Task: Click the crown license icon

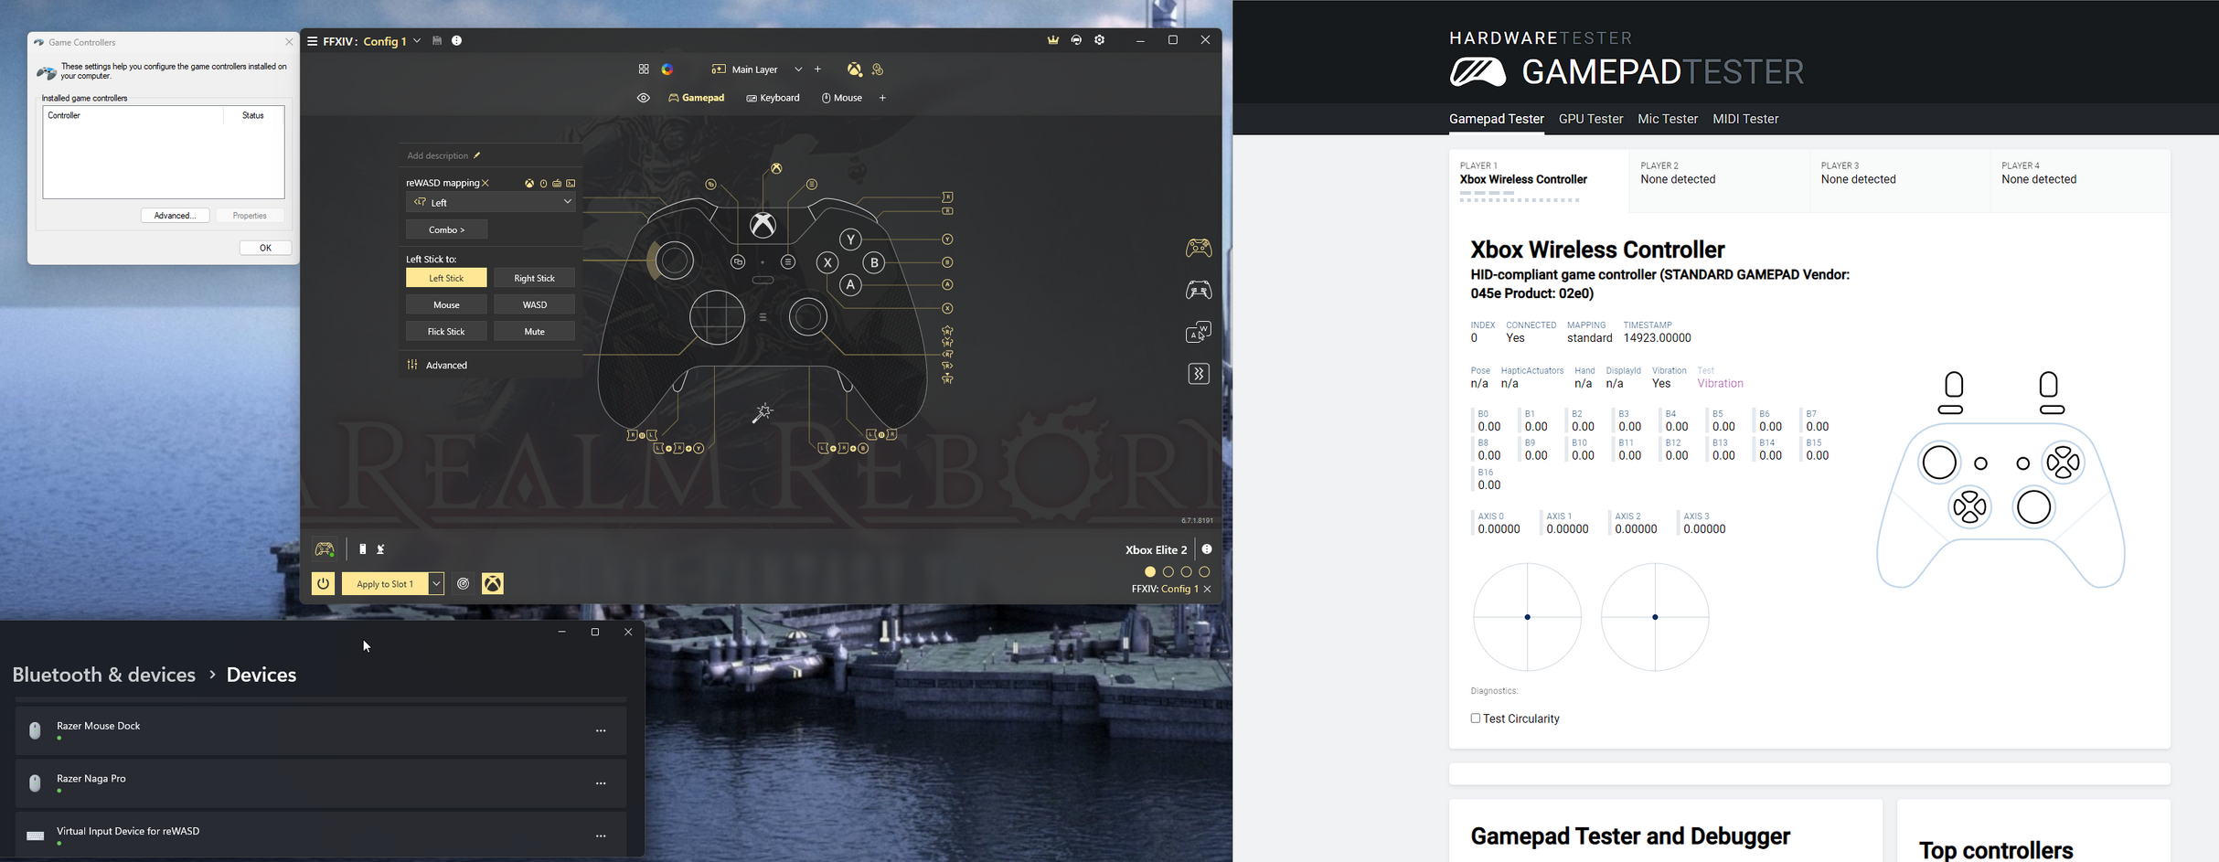Action: click(1053, 40)
